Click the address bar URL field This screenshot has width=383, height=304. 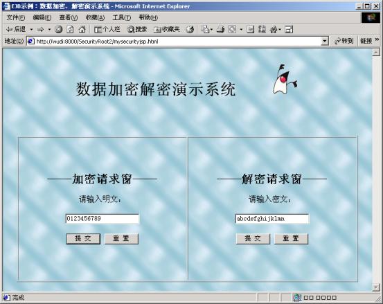[178, 42]
